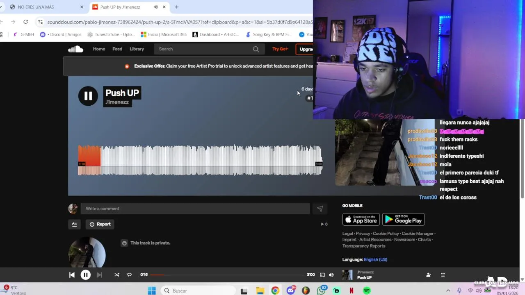The width and height of the screenshot is (525, 295).
Task: Open the Song Key & BPM Finder bookmark
Action: tap(269, 34)
